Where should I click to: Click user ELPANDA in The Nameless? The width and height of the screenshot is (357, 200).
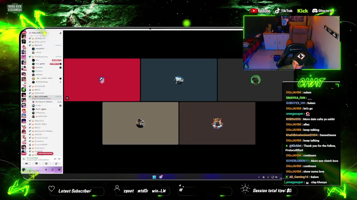(x=39, y=67)
